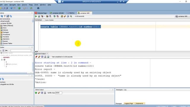Image resolution: width=190 pixels, height=107 pixels.
Task: Open the Tools menu
Action: tap(36, 5)
